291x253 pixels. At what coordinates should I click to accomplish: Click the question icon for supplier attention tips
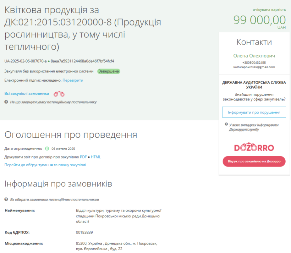tap(6, 102)
